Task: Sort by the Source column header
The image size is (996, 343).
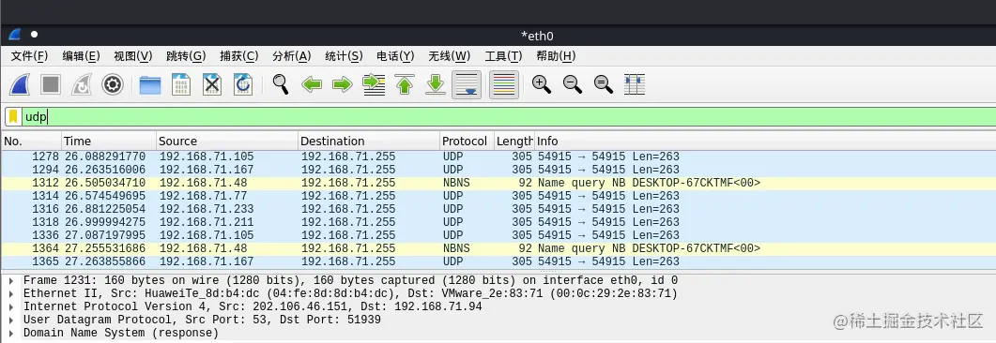Action: click(227, 141)
